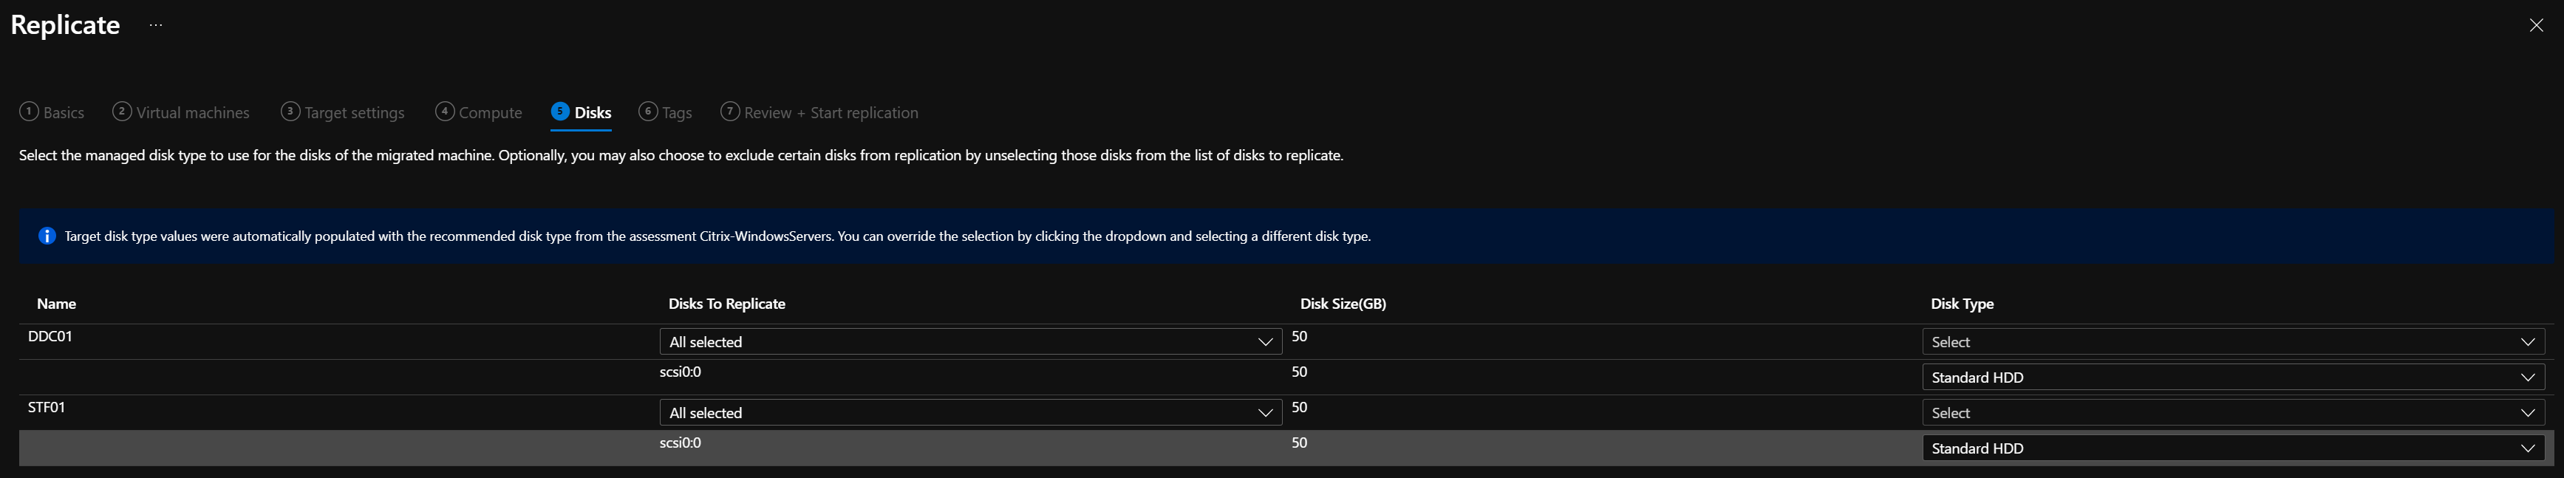Screen dimensions: 2564x478
Task: Click the Disk Size(GB) column header
Action: 1343,304
